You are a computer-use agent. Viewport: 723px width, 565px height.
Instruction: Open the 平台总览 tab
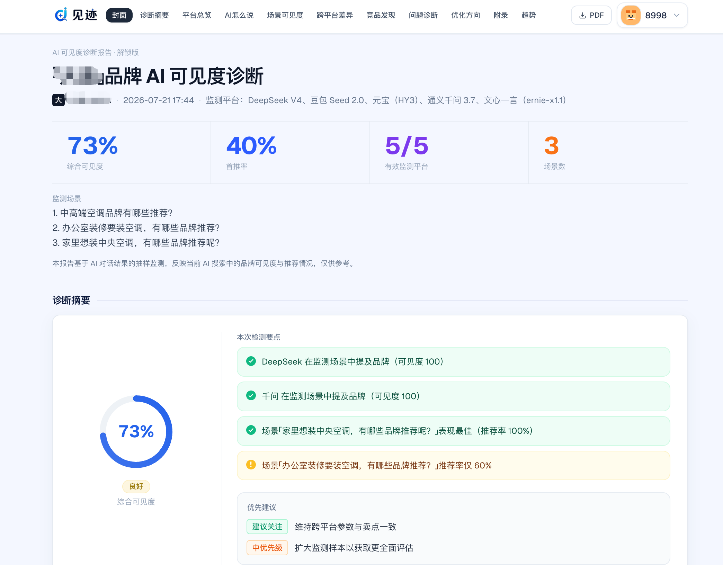click(x=197, y=15)
